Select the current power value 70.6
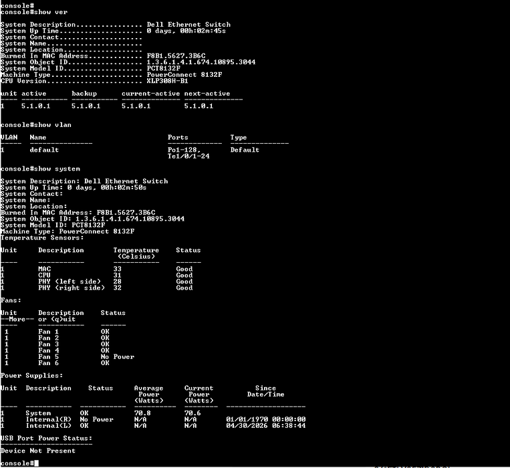This screenshot has width=510, height=468. [x=193, y=413]
